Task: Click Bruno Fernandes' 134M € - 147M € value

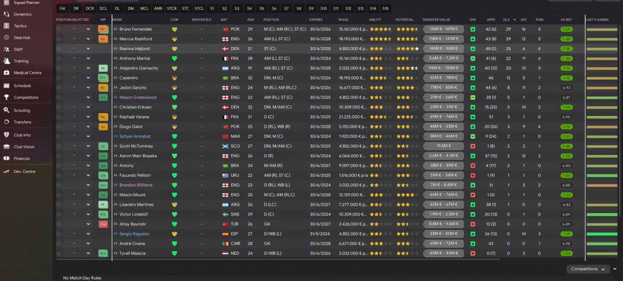Action: tap(443, 29)
